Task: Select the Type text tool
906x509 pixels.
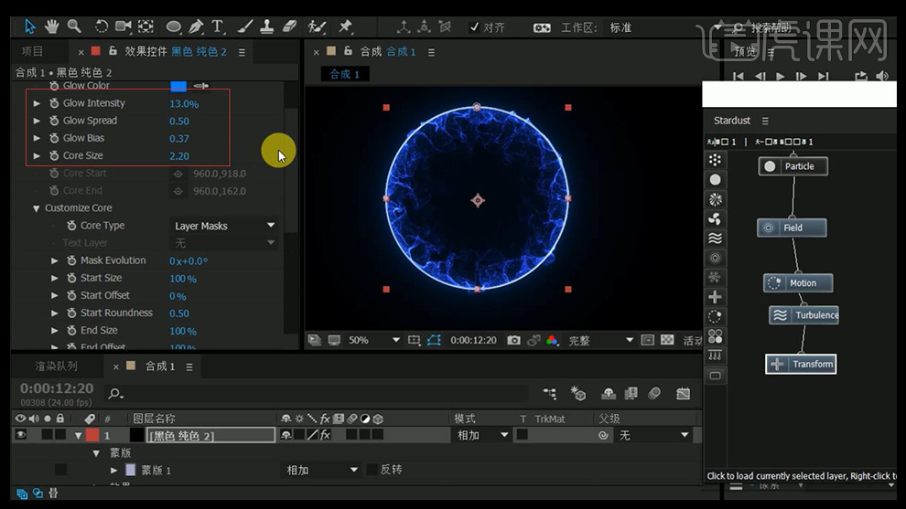Action: (x=218, y=27)
